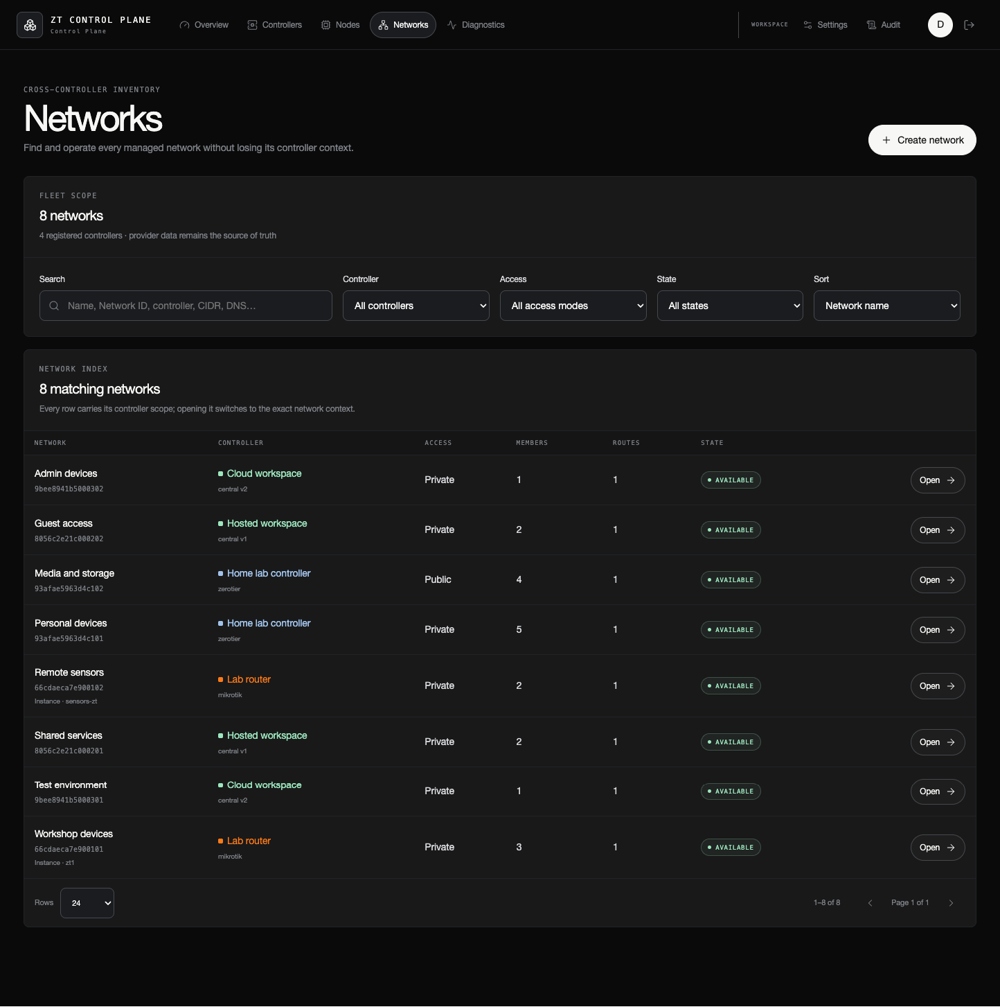Click network ID 93afae5963d4c102

tap(69, 589)
